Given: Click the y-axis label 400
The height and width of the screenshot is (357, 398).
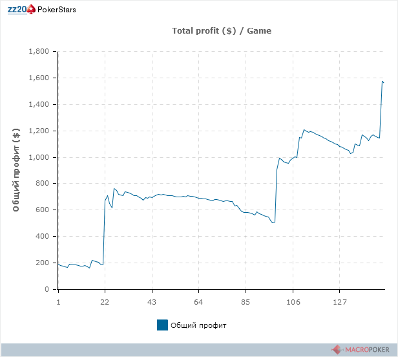Looking at the screenshot, I should pos(43,236).
